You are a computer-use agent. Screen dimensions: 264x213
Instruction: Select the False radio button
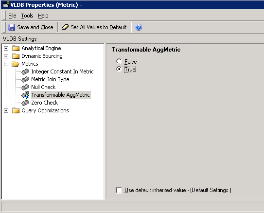[x=119, y=61]
